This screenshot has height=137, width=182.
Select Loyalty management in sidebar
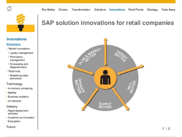click(22, 53)
